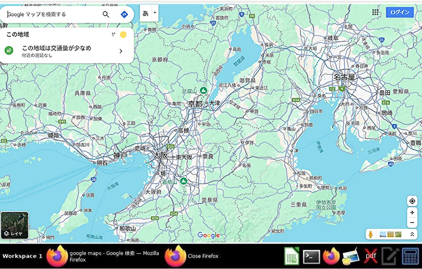
Task: Open the Google apps grid
Action: click(375, 12)
